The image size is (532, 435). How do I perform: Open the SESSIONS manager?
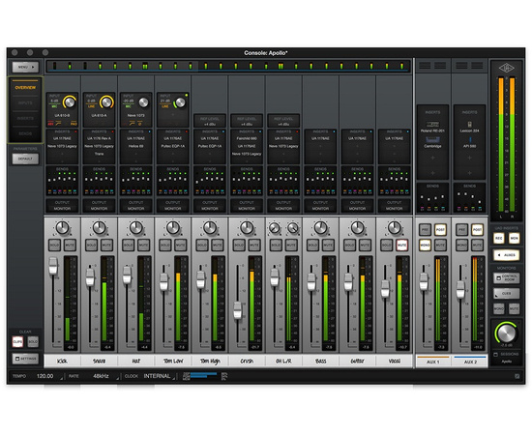click(506, 355)
